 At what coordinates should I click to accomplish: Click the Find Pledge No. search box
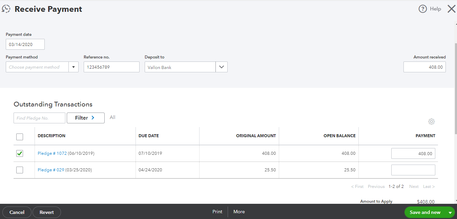pos(39,118)
